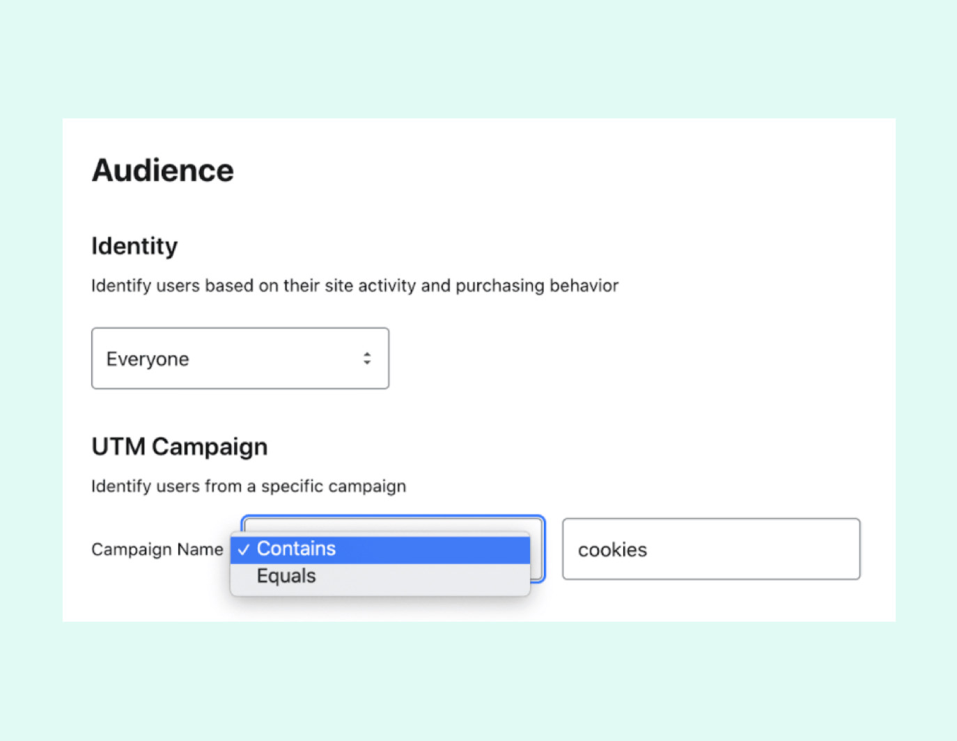Click the Equals menu entry below Contains

(x=286, y=576)
